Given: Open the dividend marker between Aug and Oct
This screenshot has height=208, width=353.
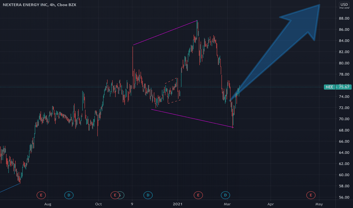Looking at the screenshot, I should tap(69, 195).
